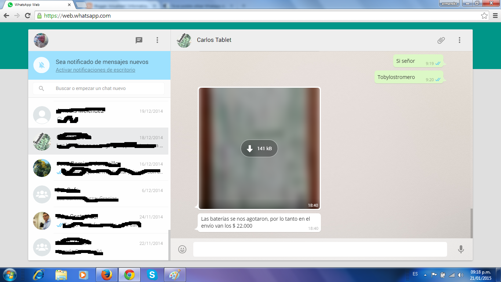Click the muted notifications bell icon

click(x=41, y=65)
